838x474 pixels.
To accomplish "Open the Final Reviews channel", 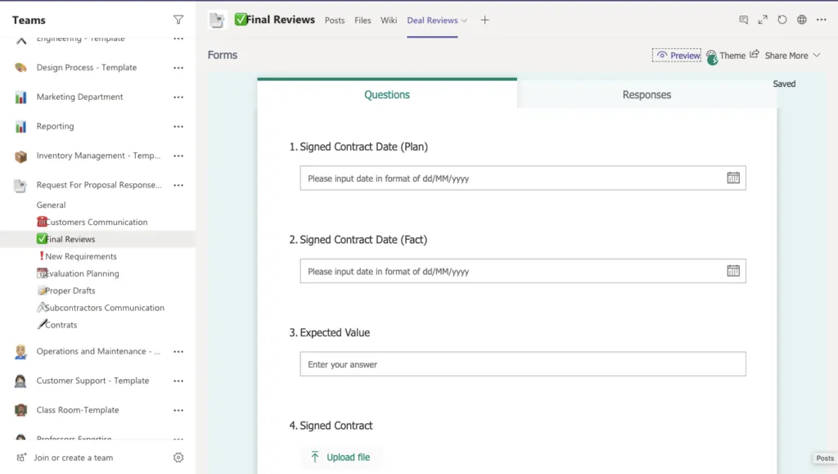I will pyautogui.click(x=65, y=239).
